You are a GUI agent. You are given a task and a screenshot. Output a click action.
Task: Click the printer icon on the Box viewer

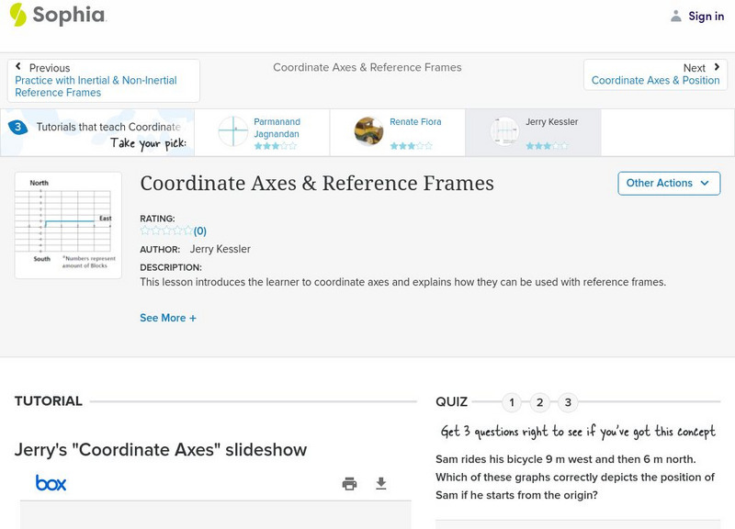(350, 482)
